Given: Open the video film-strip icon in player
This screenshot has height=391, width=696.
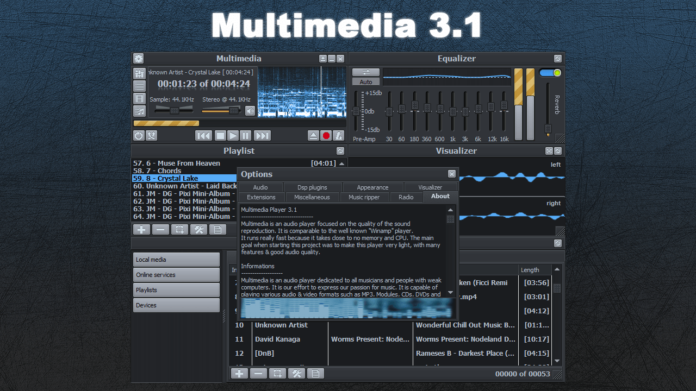Looking at the screenshot, I should tap(140, 98).
